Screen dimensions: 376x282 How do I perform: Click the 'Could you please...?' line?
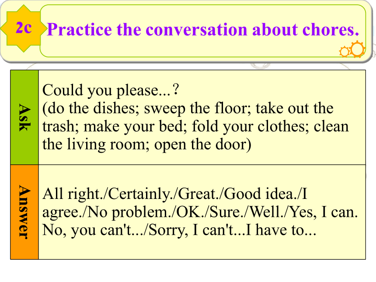coord(111,91)
